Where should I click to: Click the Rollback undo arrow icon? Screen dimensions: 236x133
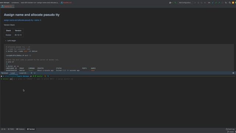(x=226, y=3)
